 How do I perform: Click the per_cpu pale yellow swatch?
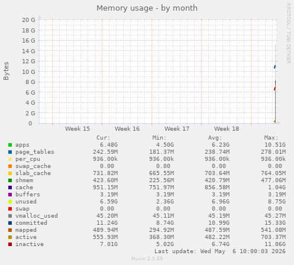pyautogui.click(x=10, y=159)
